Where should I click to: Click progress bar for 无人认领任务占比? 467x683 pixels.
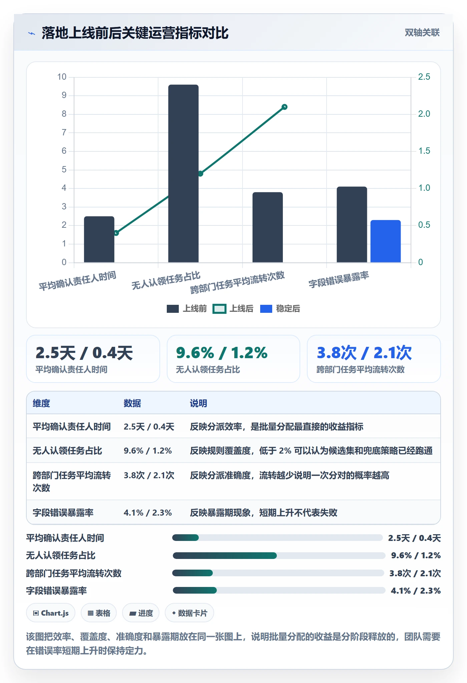279,555
